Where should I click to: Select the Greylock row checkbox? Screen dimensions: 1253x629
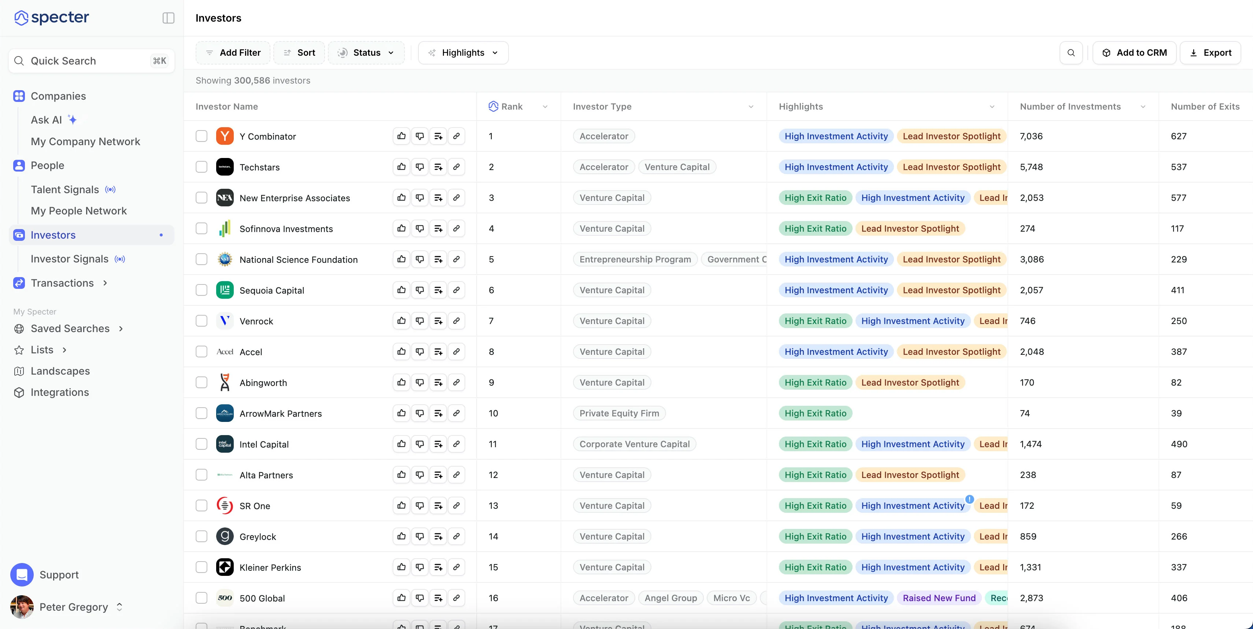[202, 536]
